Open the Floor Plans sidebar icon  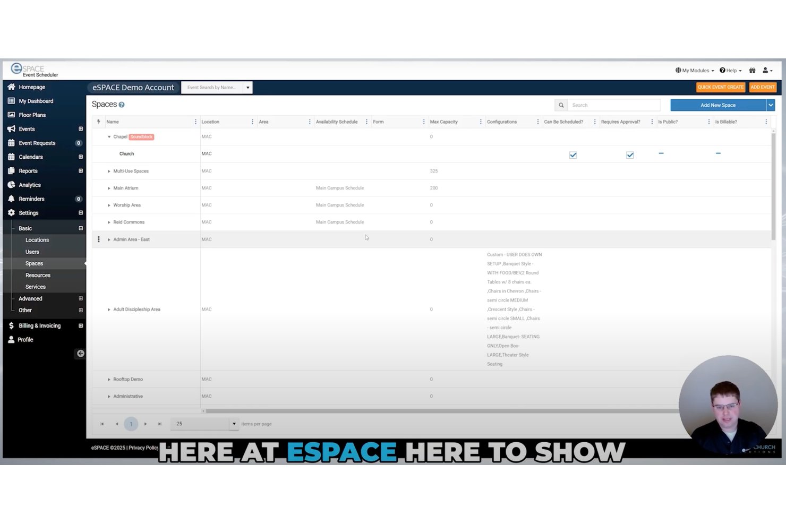(11, 115)
